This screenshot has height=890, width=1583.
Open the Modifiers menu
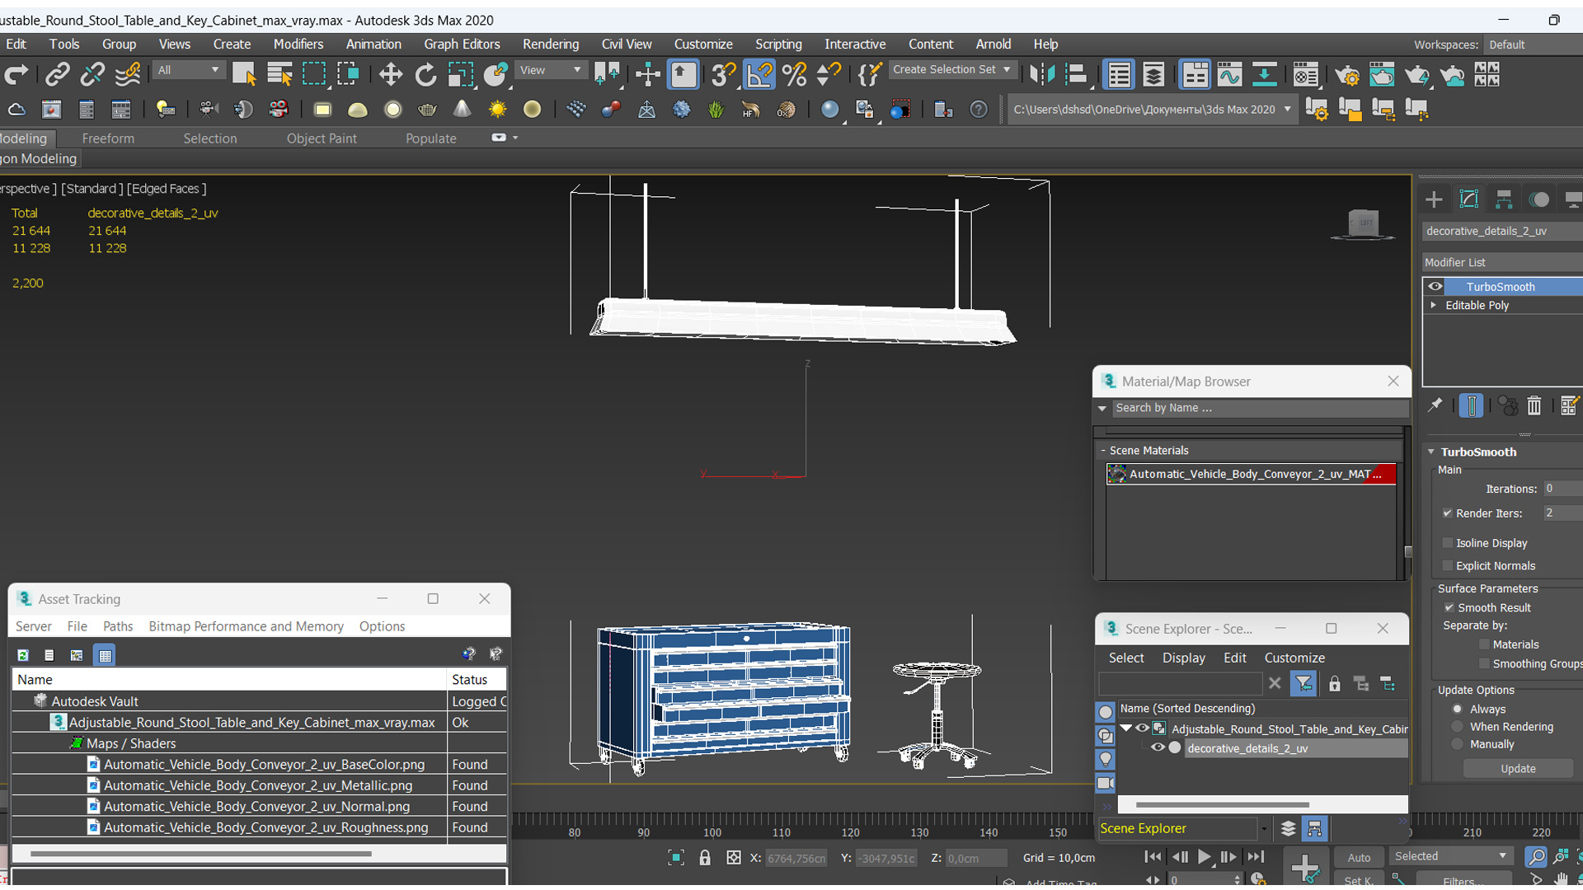pos(298,44)
